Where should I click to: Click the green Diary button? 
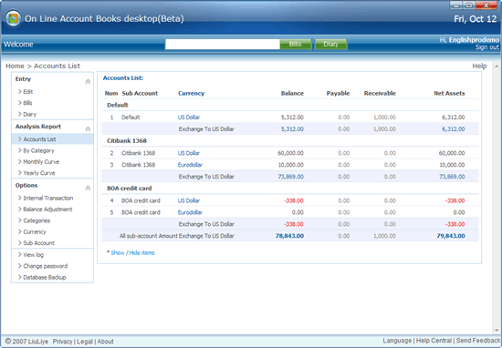pyautogui.click(x=330, y=44)
